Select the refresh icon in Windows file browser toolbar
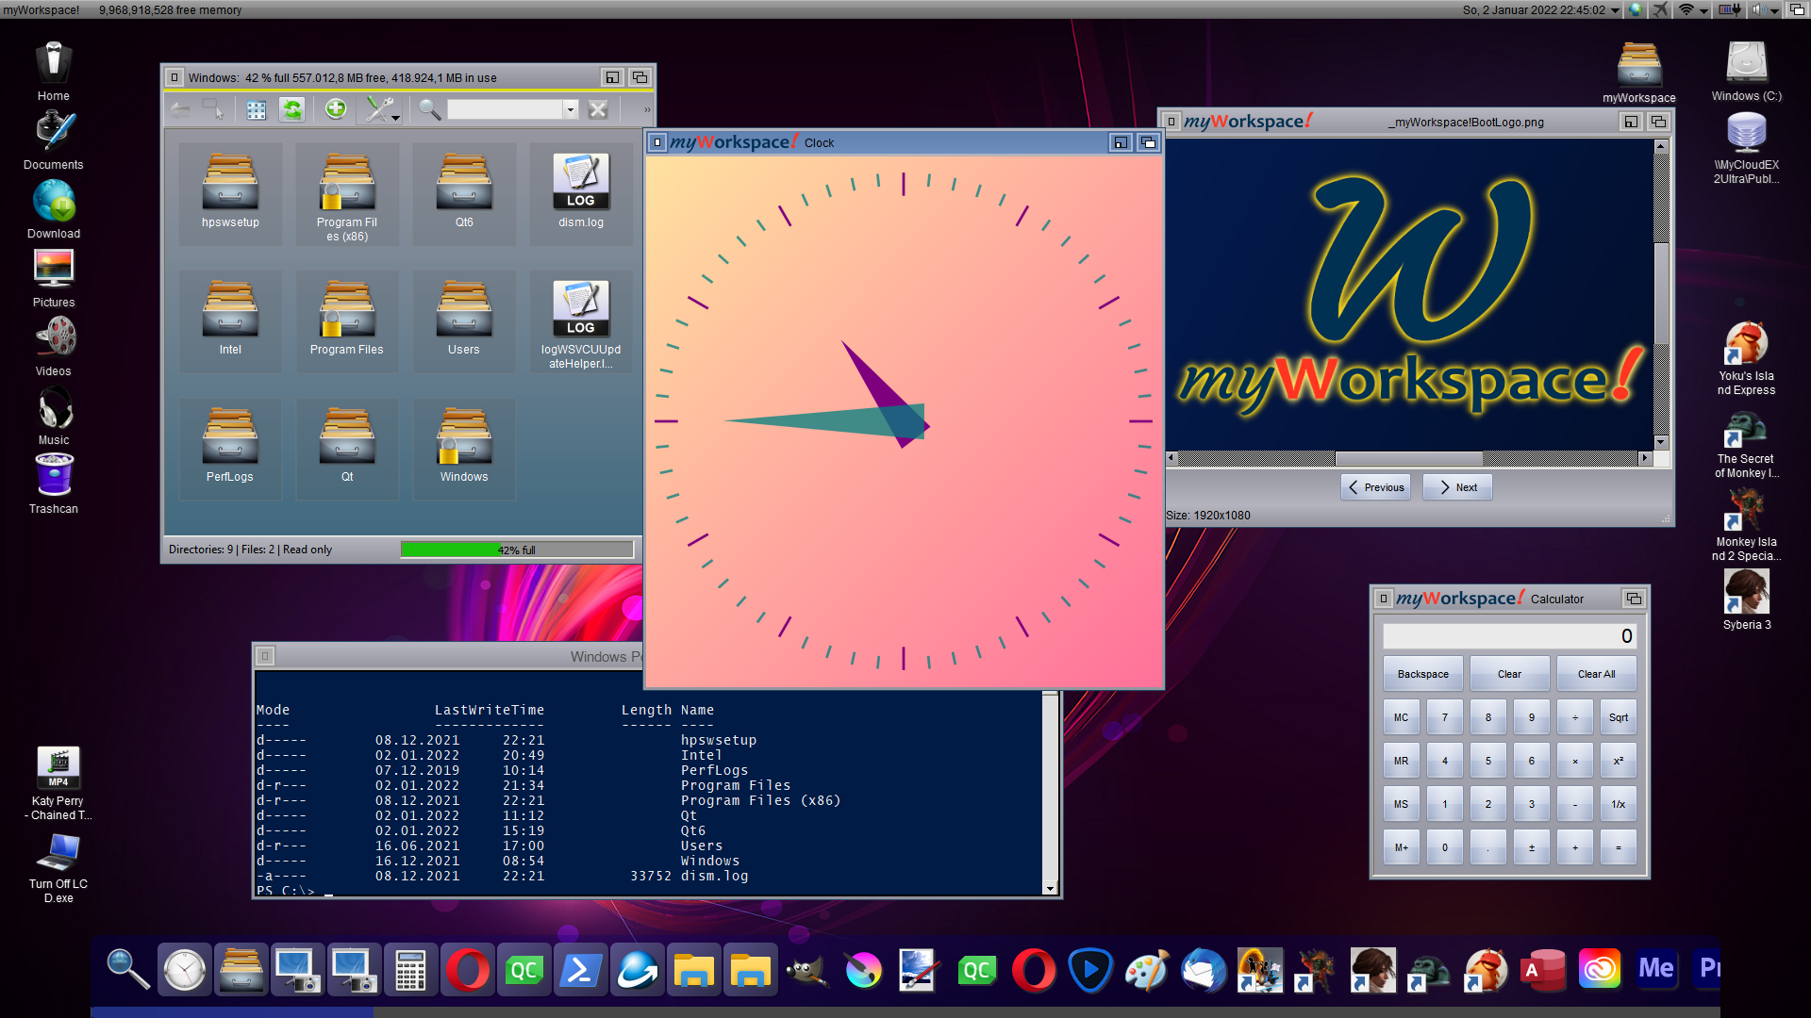This screenshot has width=1811, height=1018. pos(291,109)
